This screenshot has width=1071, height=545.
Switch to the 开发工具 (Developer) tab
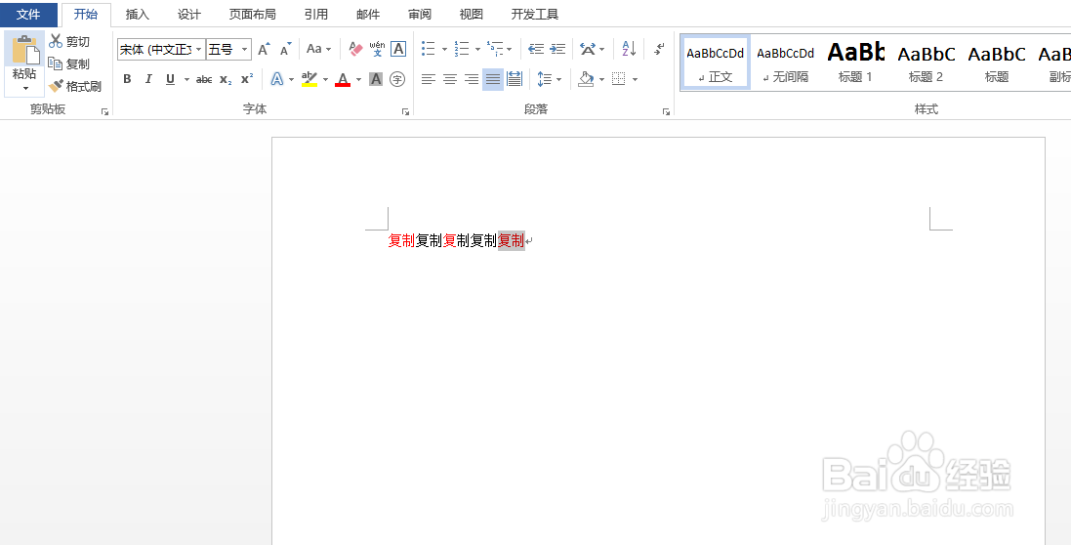click(x=535, y=15)
